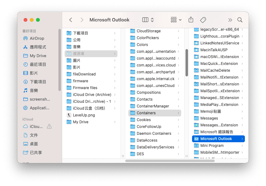Select the MacinTalkAUSP folder
266x186 pixels.
[x=218, y=50]
